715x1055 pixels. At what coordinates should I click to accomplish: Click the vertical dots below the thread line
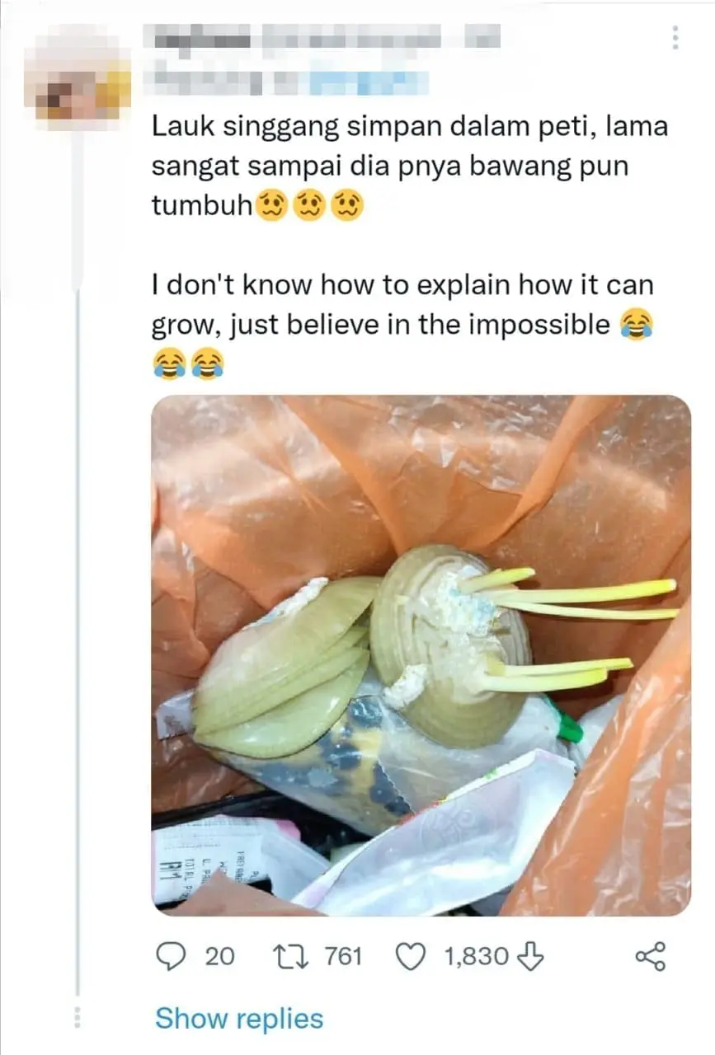pos(78,1017)
